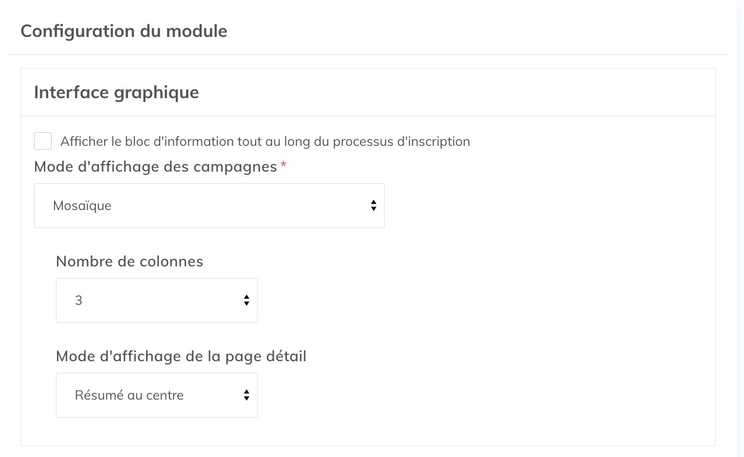Click the arrows icon in Résumé au centre field
744x457 pixels.
pos(247,395)
